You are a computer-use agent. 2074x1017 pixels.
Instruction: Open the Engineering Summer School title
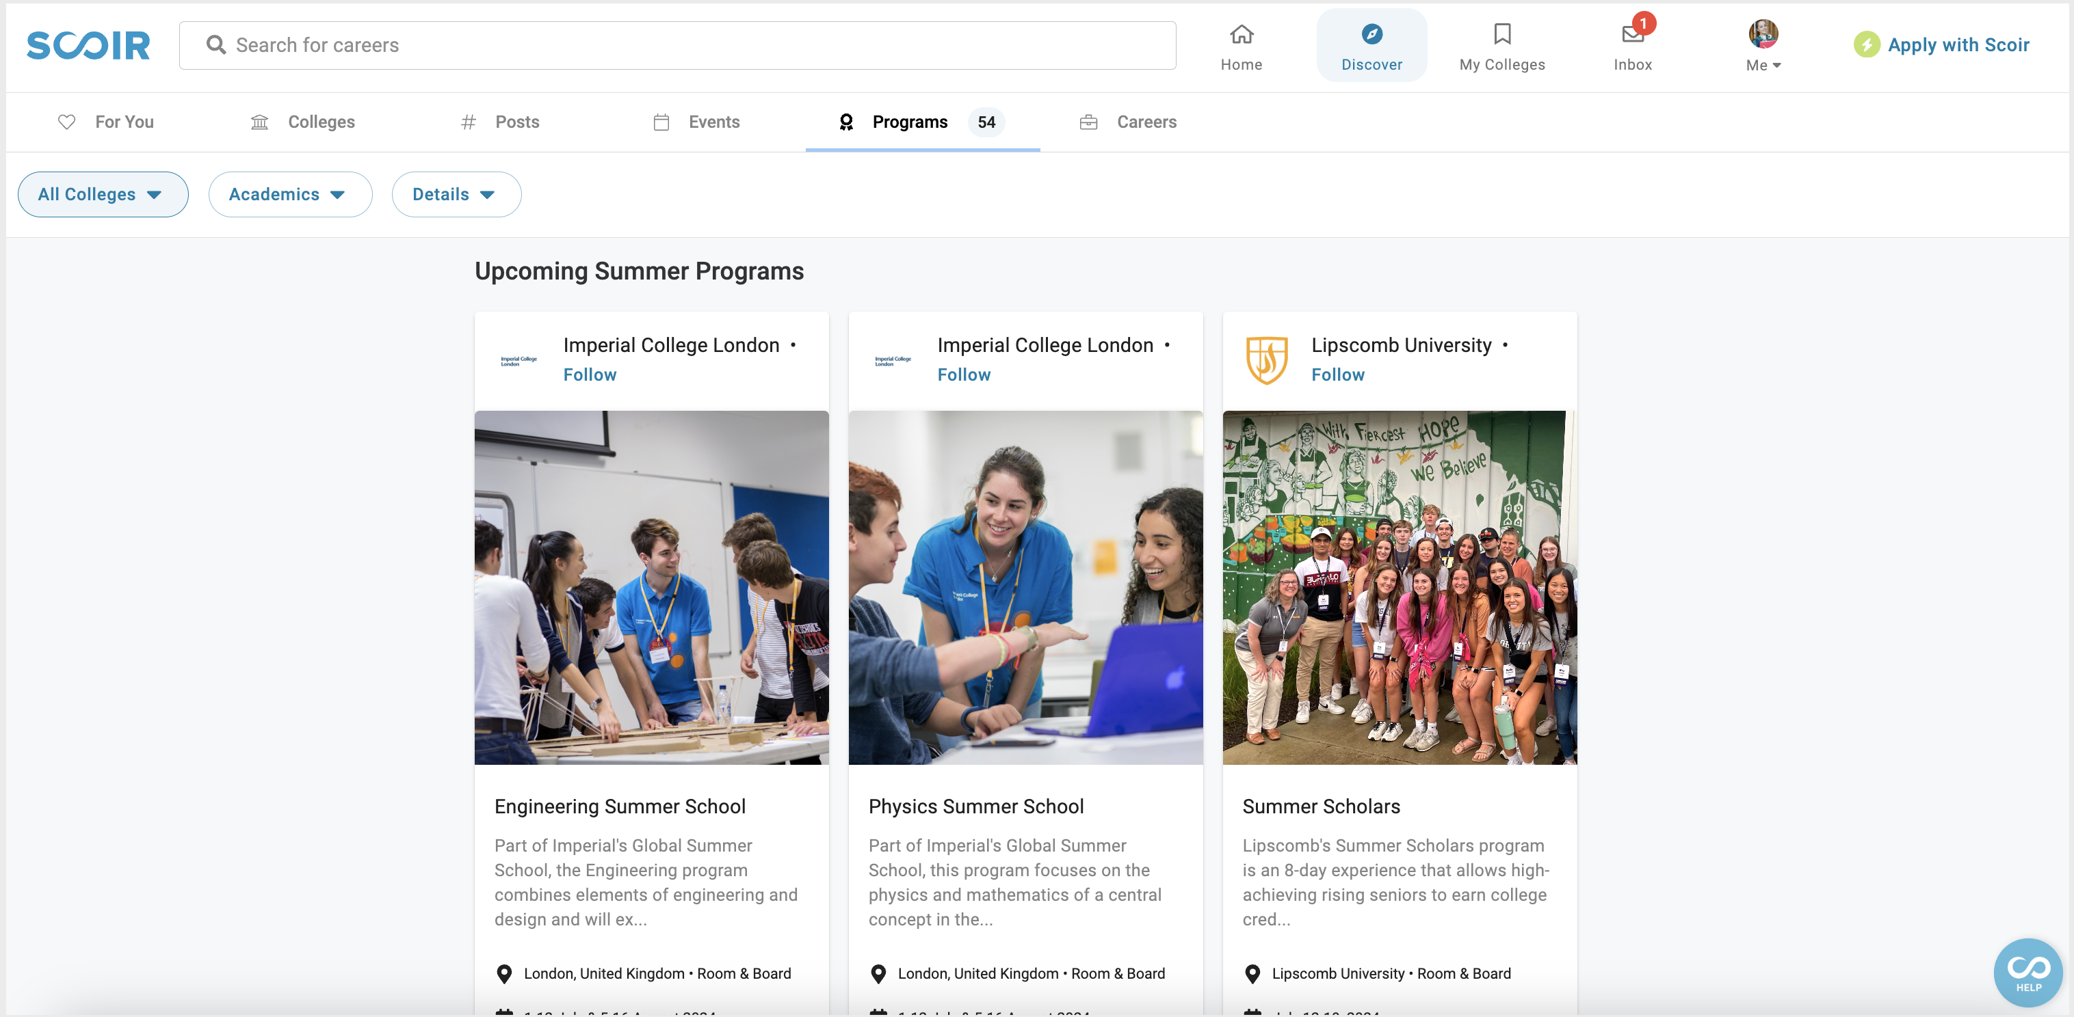coord(620,806)
